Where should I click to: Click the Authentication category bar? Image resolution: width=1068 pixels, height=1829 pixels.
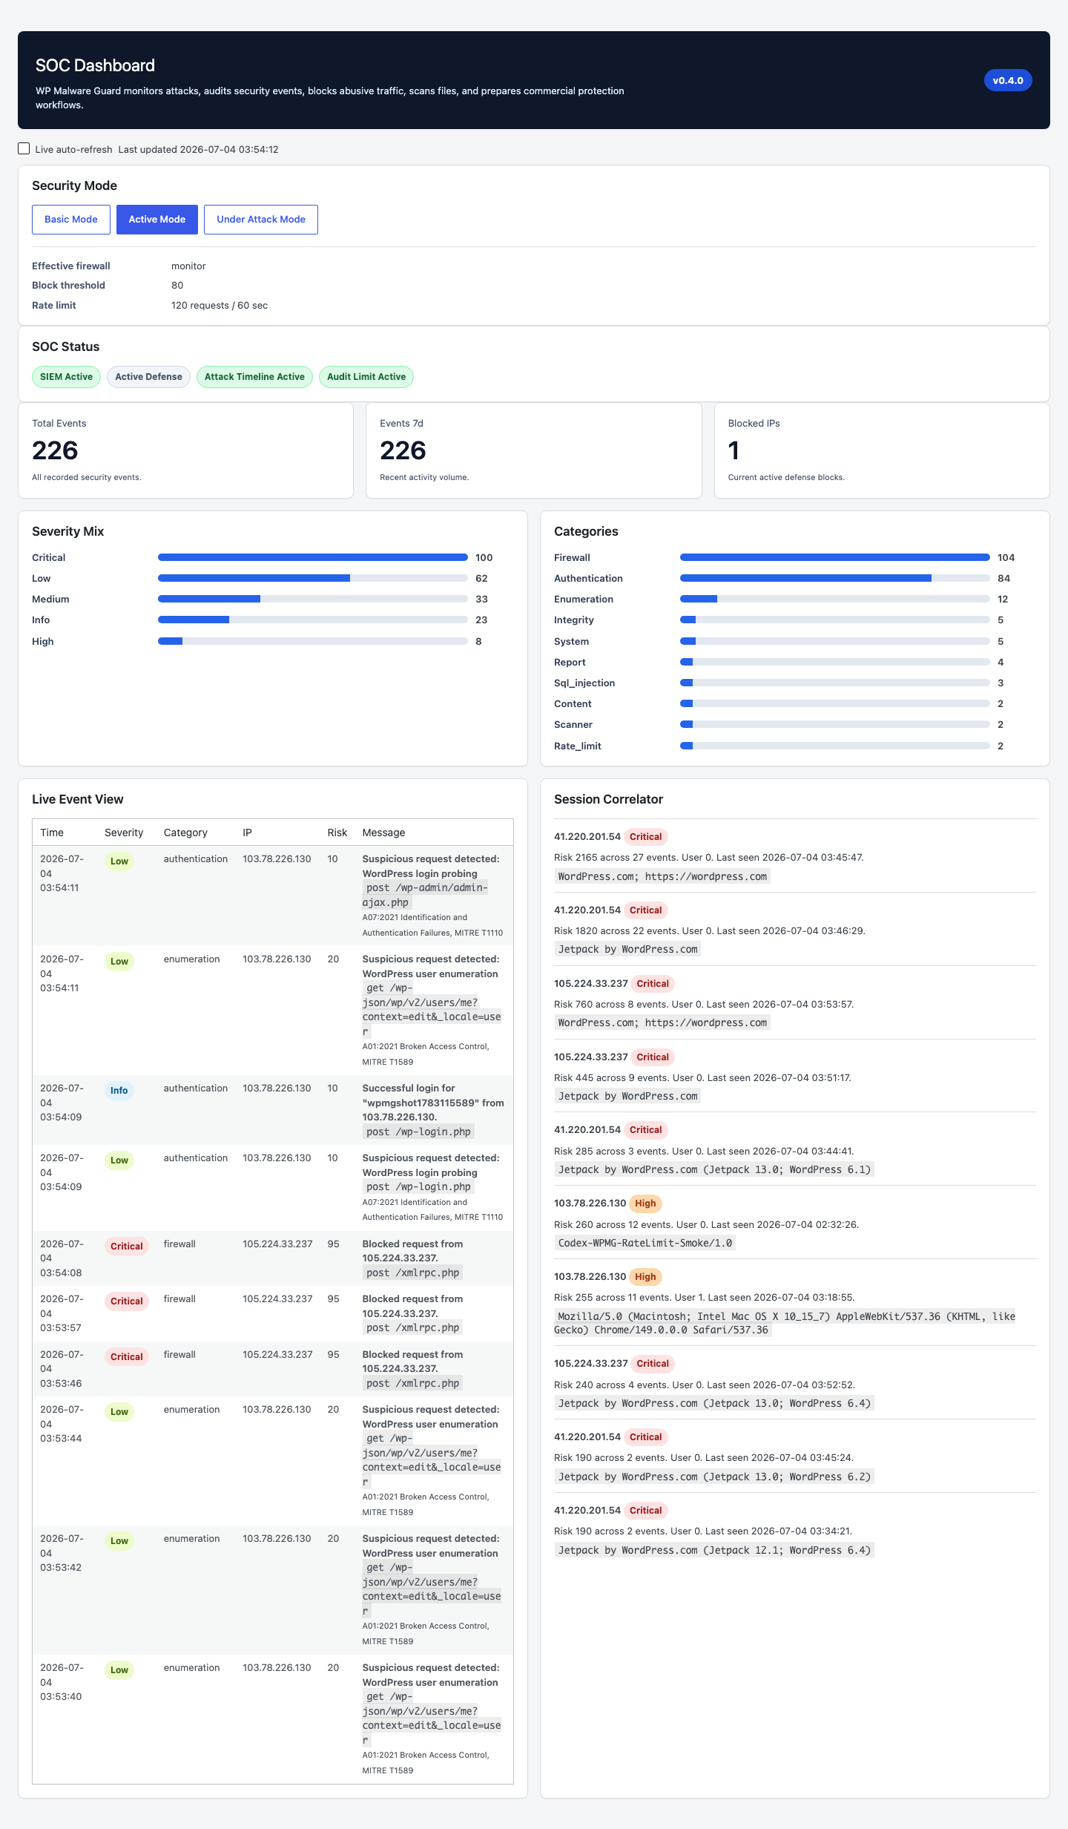click(x=835, y=578)
